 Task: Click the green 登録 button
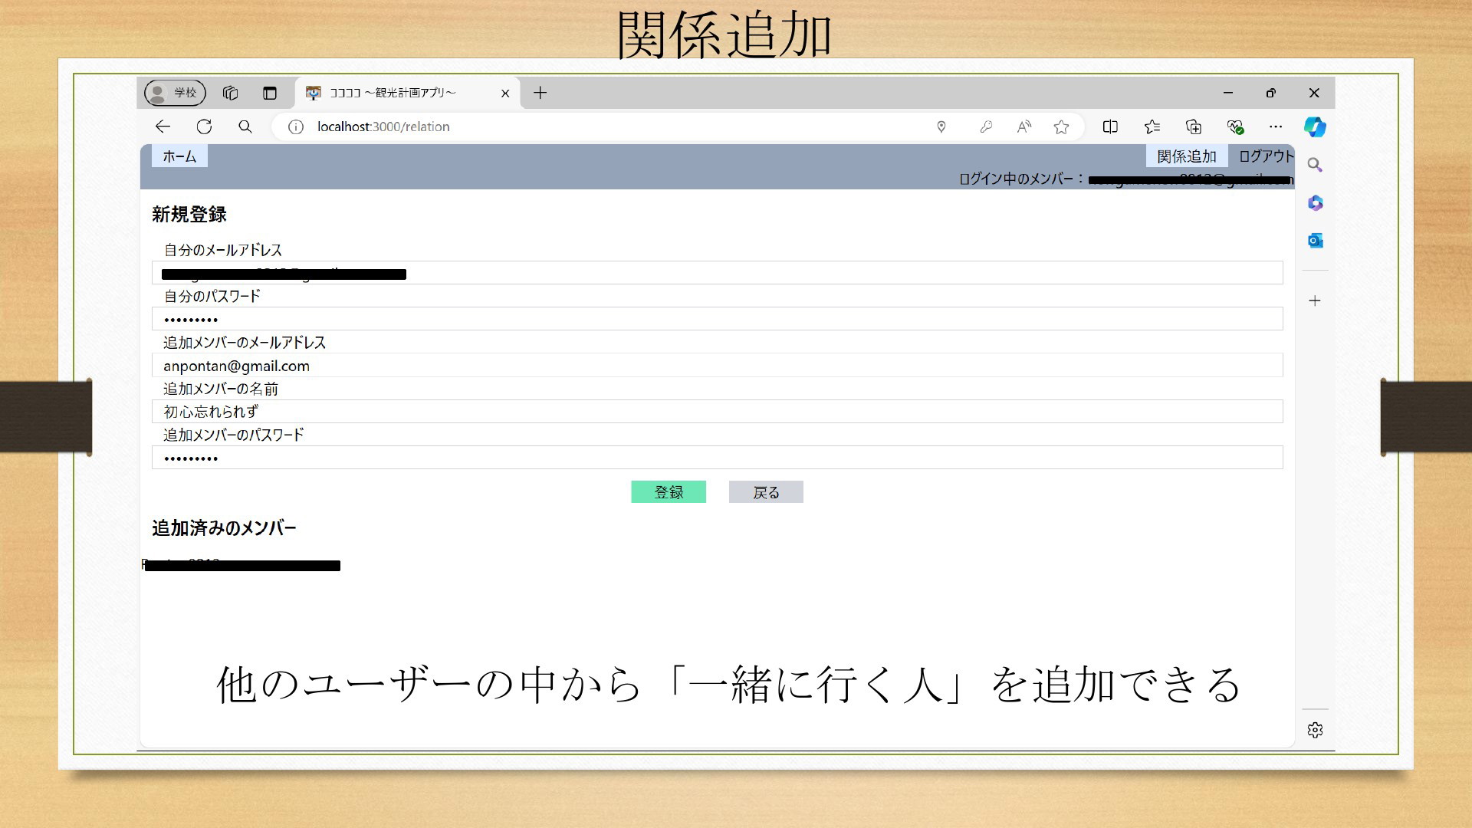[x=669, y=492]
